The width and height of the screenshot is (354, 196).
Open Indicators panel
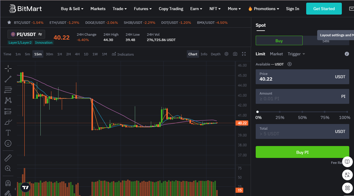(123, 54)
